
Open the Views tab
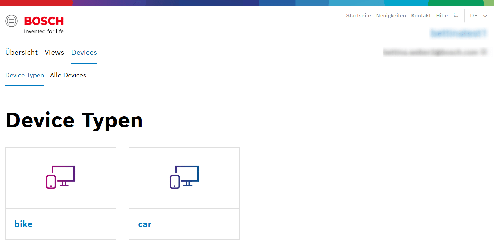54,52
